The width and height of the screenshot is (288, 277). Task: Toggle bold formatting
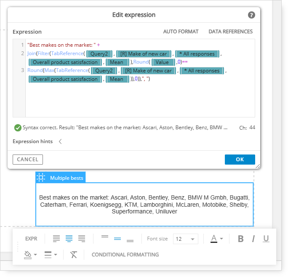point(240,239)
